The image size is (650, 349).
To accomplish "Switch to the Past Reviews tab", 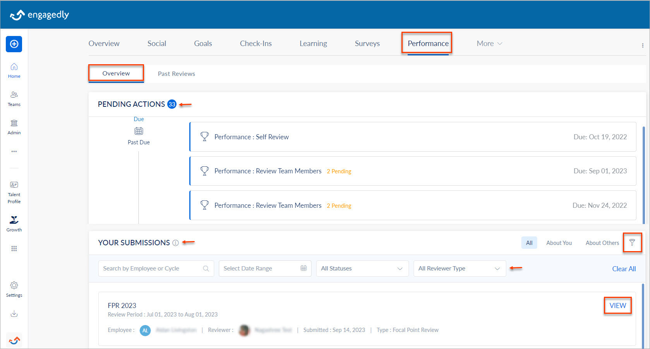I will 176,74.
